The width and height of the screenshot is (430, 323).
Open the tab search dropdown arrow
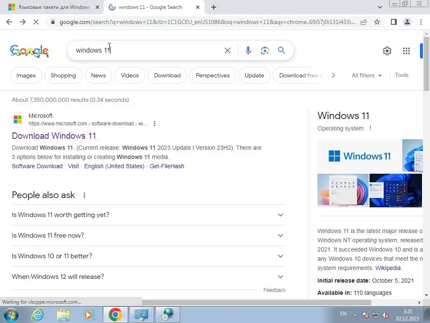(380, 7)
